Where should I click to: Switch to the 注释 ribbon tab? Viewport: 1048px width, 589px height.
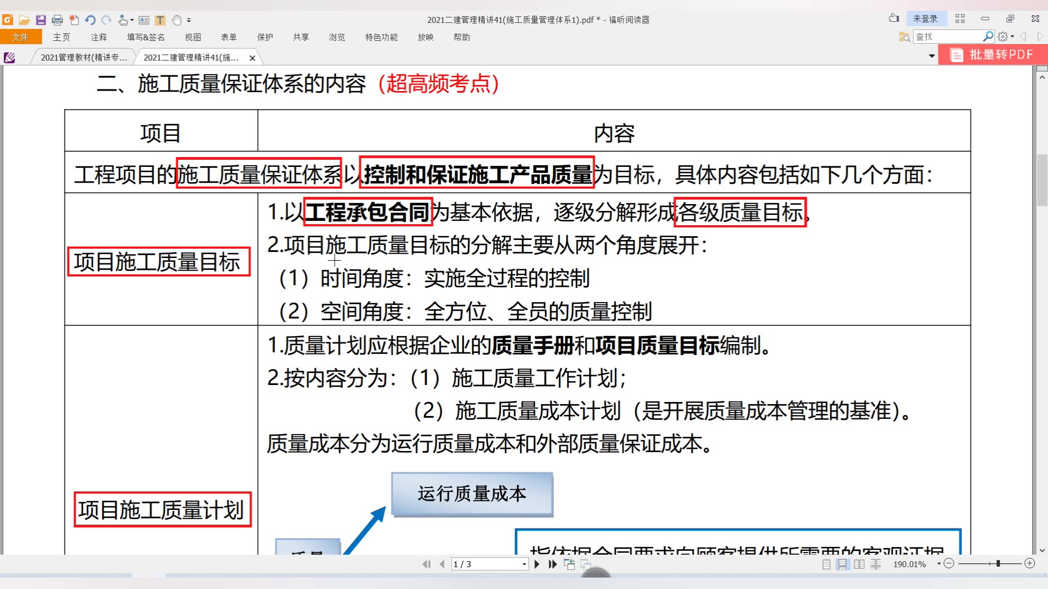pos(99,37)
